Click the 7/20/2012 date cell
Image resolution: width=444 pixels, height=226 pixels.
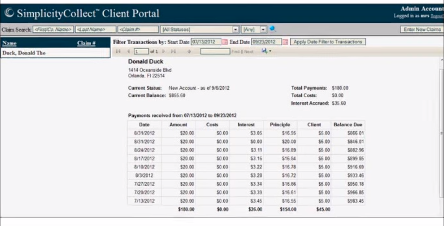[144, 192]
